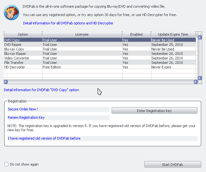The height and width of the screenshot is (172, 206).
Task: Open Renew Registration Key link
Action: (x=26, y=117)
